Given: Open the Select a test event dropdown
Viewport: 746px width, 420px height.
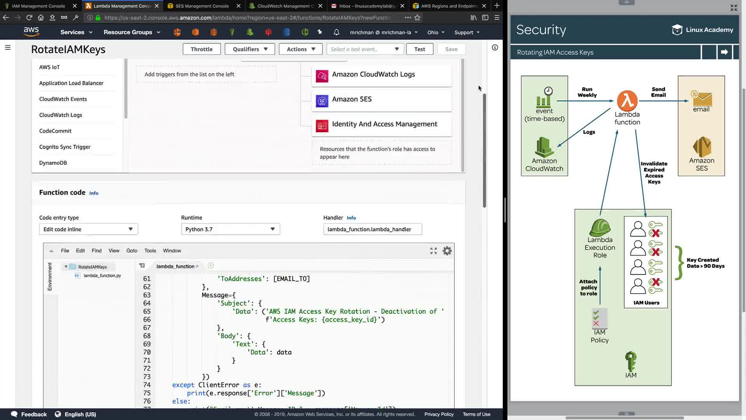Looking at the screenshot, I should point(364,49).
